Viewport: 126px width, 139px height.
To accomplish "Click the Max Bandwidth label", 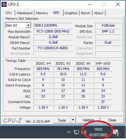I will coord(19,32).
